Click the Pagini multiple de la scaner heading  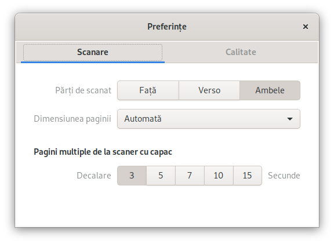pos(103,152)
